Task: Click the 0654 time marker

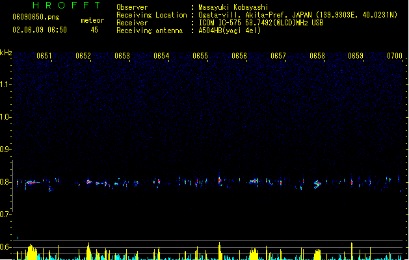Action: click(x=161, y=56)
